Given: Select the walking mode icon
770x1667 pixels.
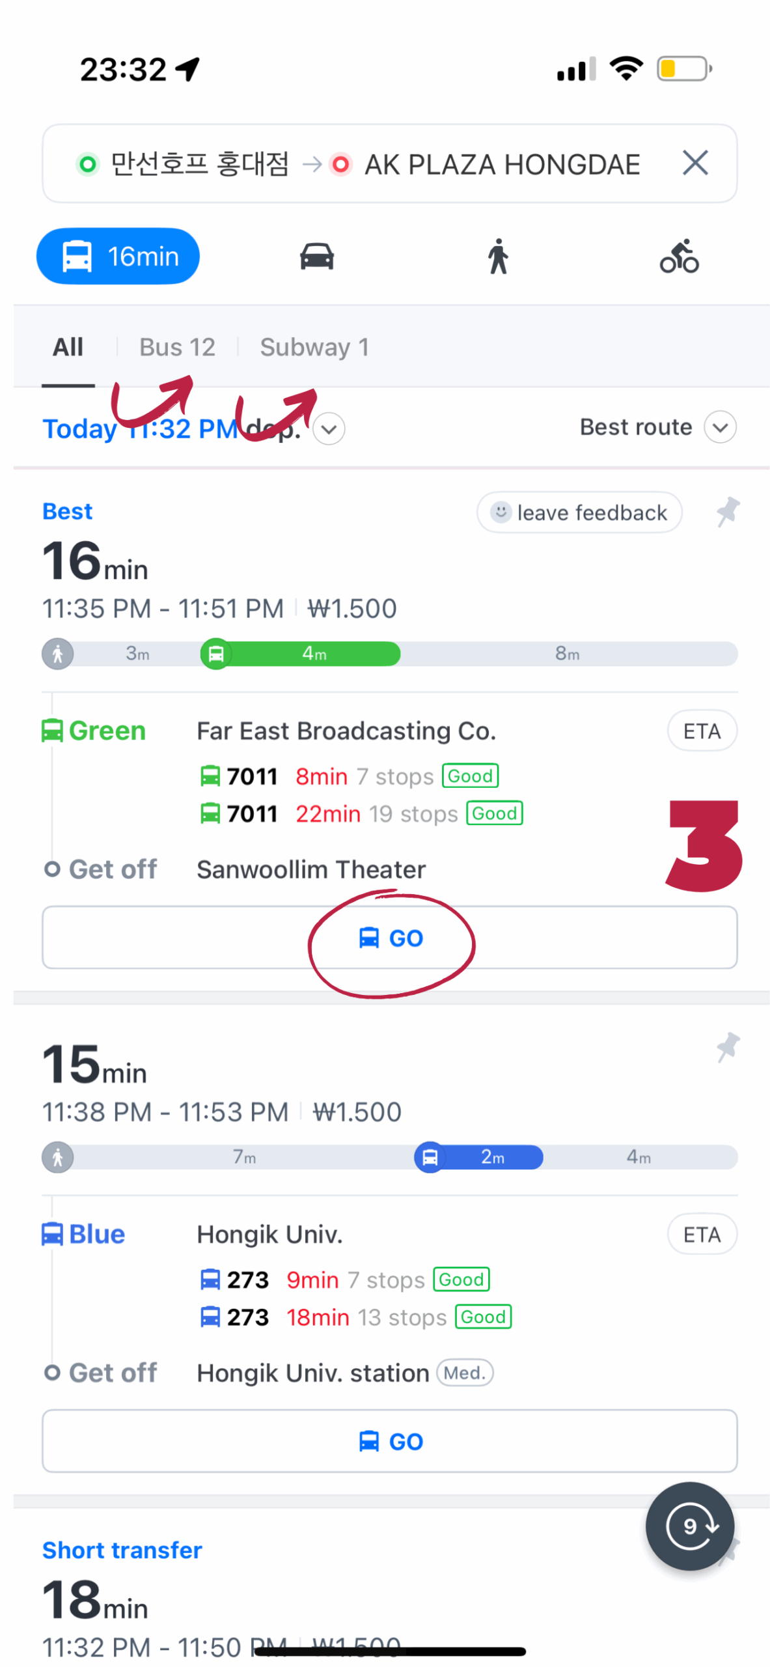Looking at the screenshot, I should [x=498, y=255].
